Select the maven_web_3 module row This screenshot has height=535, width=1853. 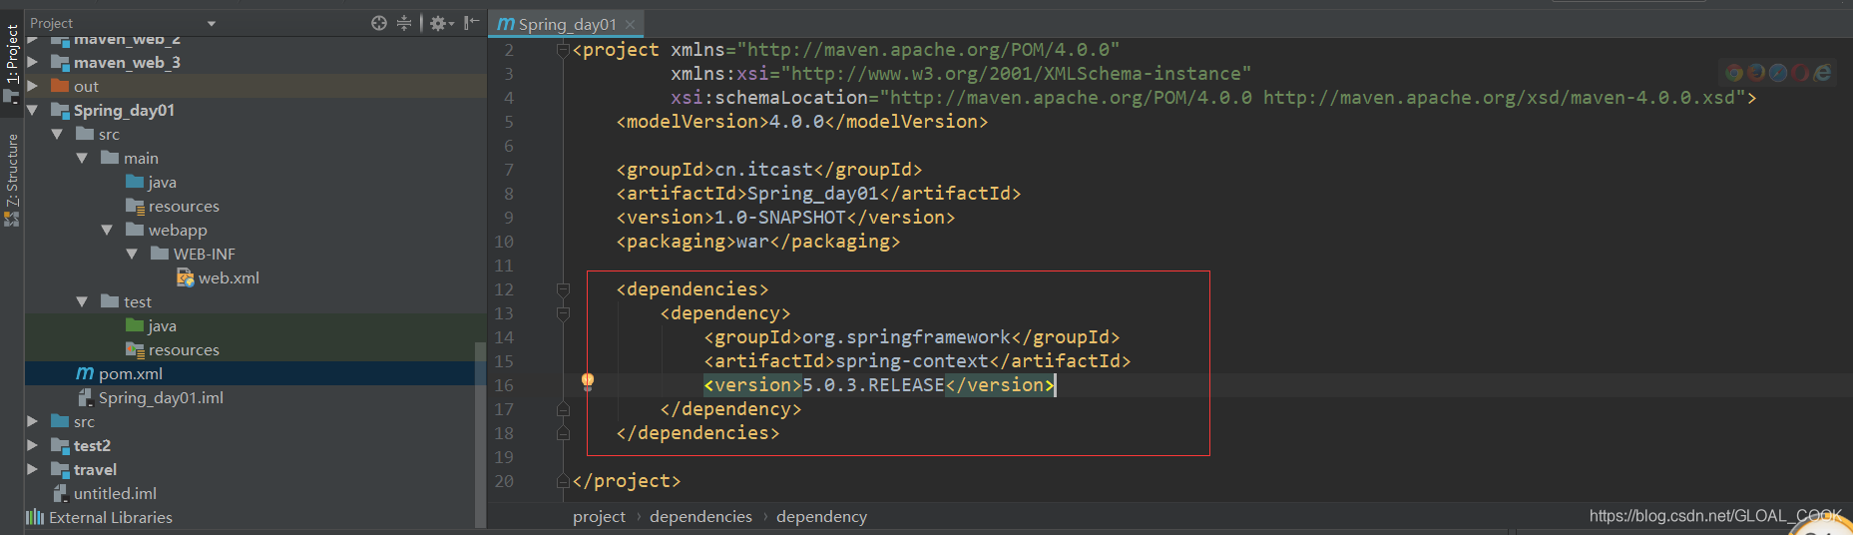[x=254, y=62]
